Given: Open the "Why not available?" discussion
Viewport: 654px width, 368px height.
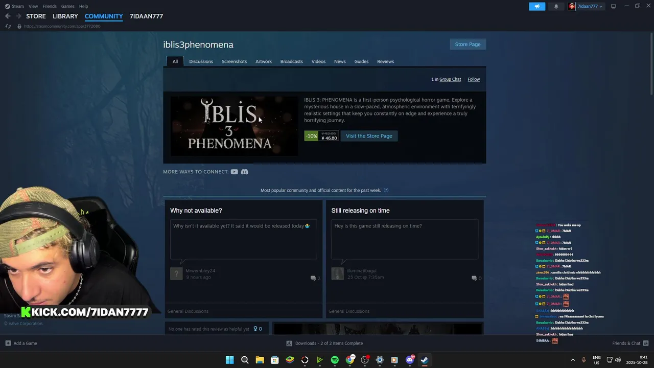Looking at the screenshot, I should coord(196,211).
